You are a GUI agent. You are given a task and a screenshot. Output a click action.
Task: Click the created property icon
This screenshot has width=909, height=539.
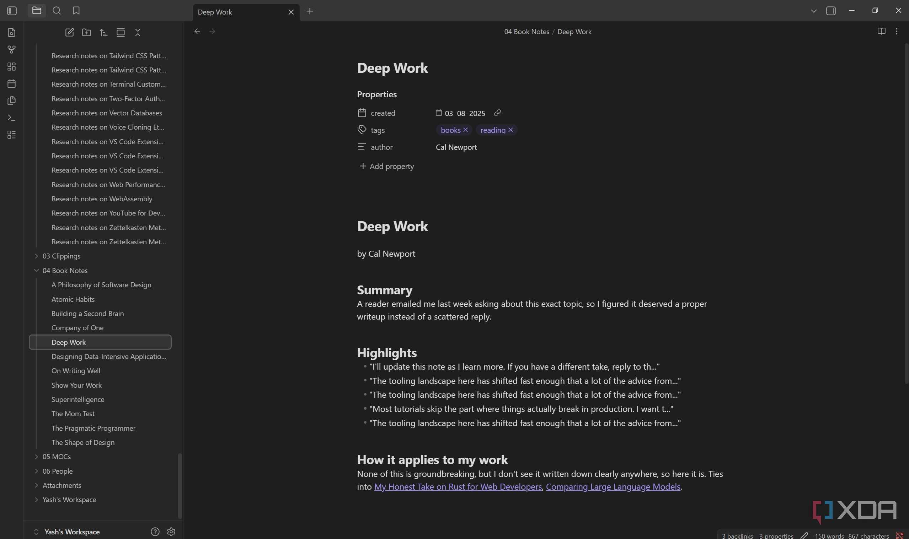pyautogui.click(x=362, y=113)
